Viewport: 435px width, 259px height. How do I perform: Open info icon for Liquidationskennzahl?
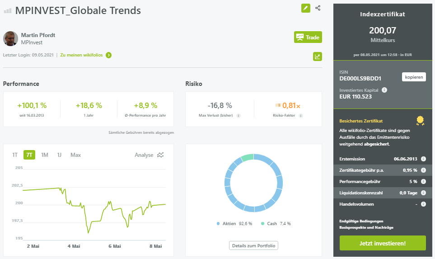click(x=423, y=193)
